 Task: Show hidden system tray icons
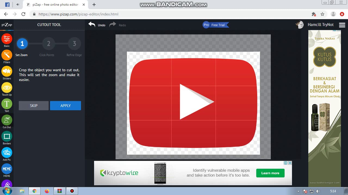coord(298,191)
